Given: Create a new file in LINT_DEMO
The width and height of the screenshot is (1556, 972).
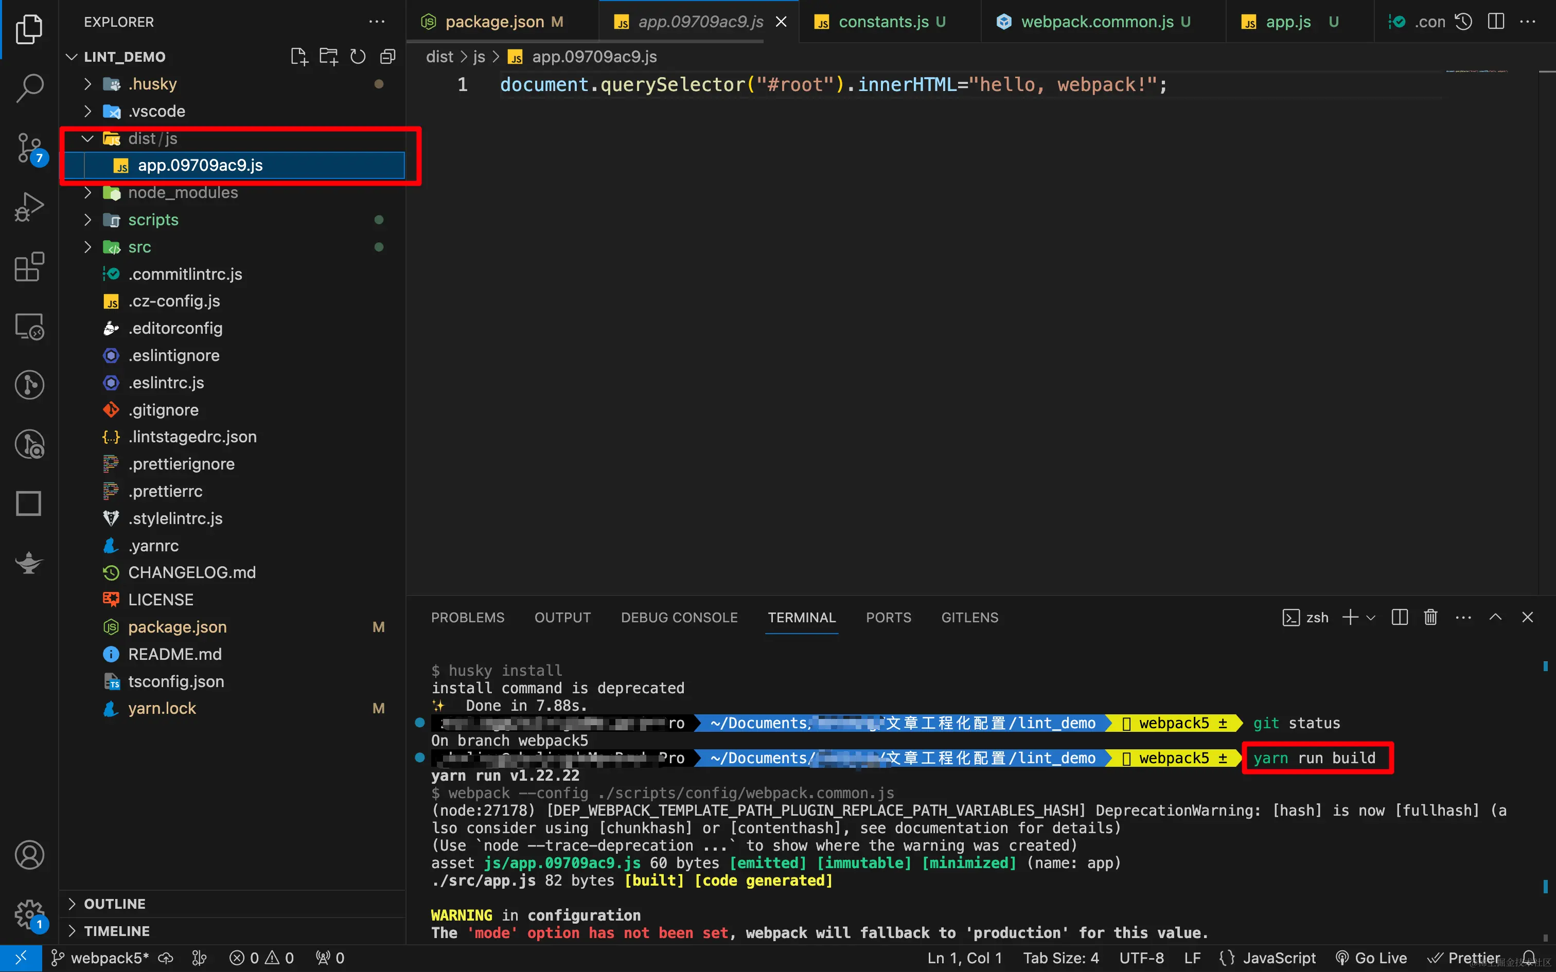Looking at the screenshot, I should click(x=299, y=57).
